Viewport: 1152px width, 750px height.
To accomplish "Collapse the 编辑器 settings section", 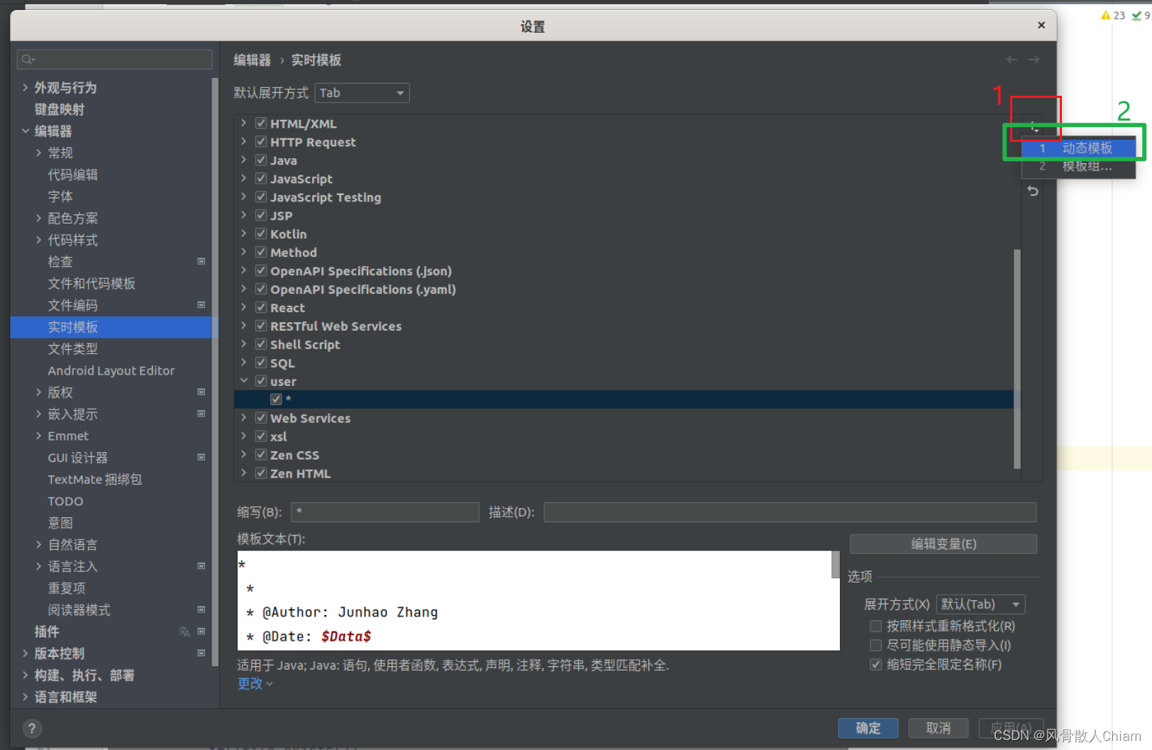I will (26, 131).
